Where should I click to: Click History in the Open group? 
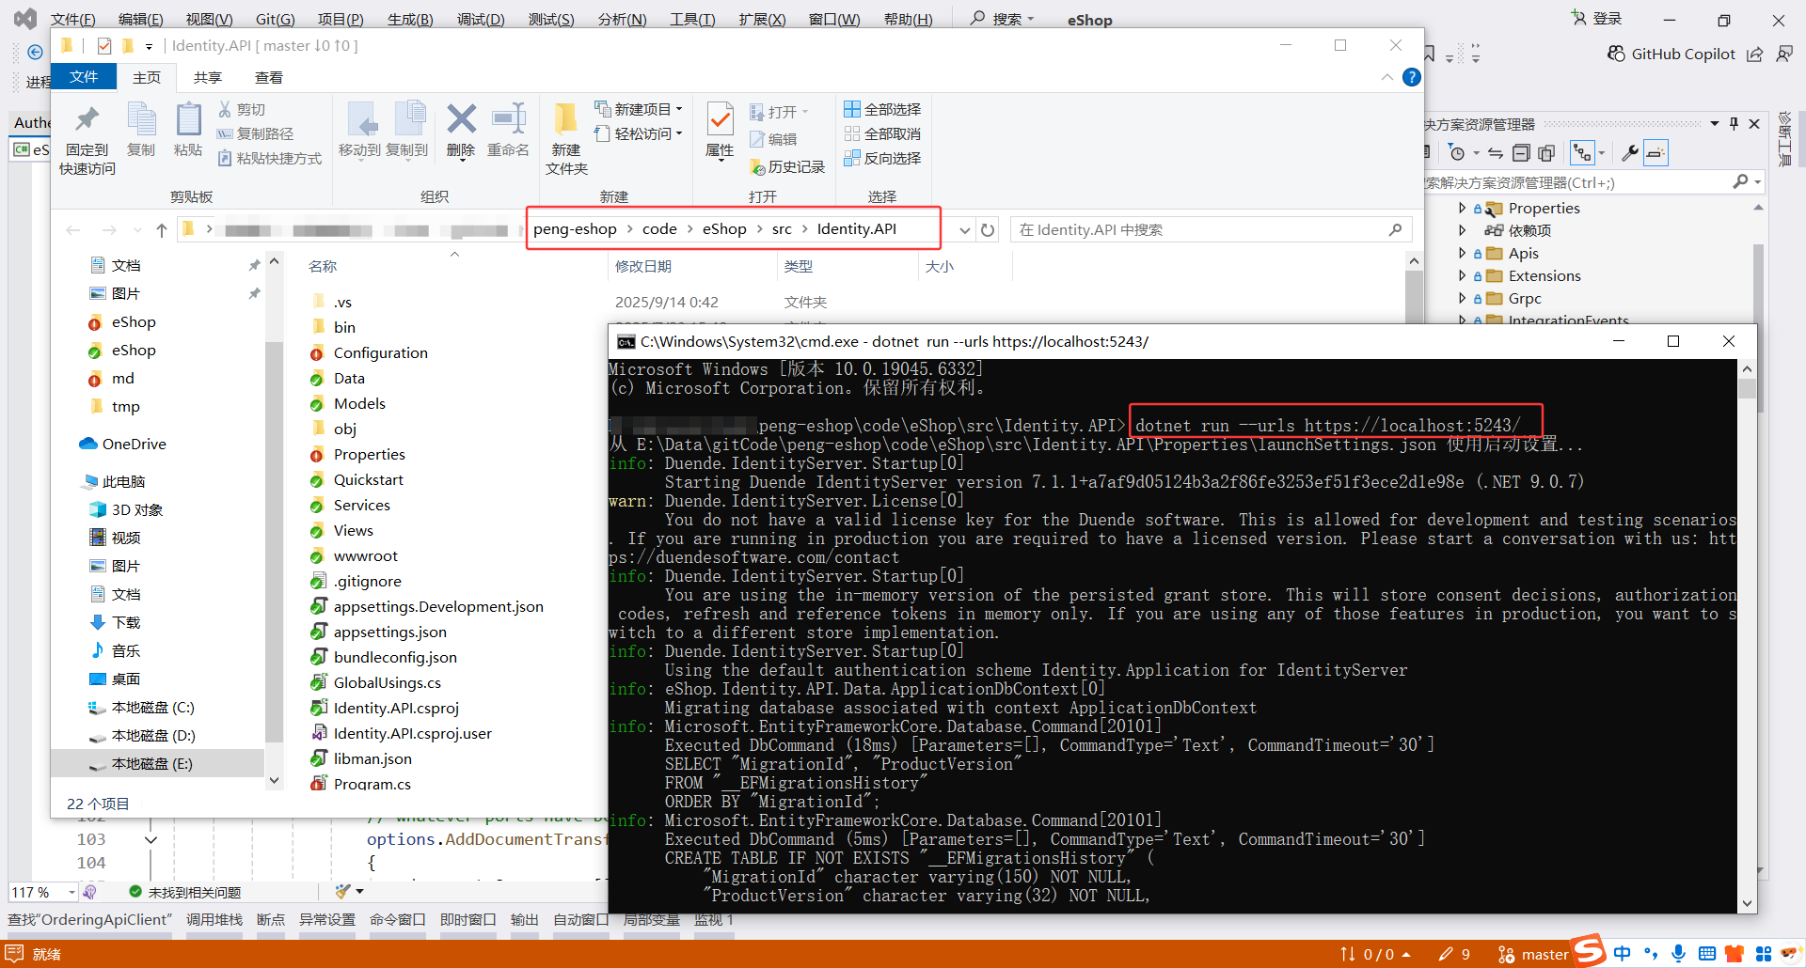pyautogui.click(x=787, y=167)
